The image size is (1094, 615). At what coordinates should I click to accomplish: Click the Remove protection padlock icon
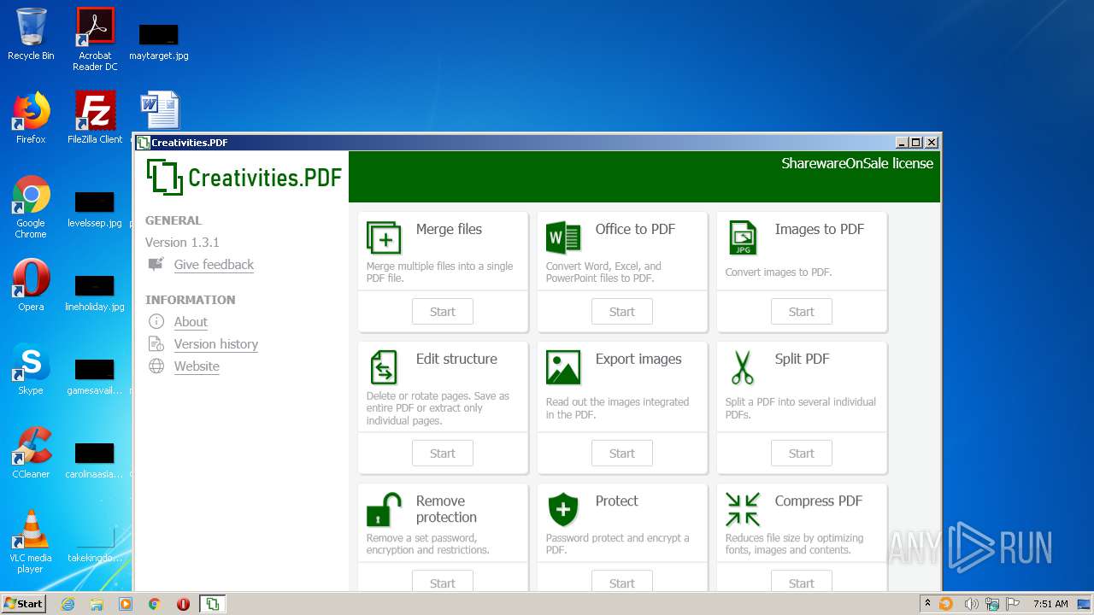click(384, 509)
